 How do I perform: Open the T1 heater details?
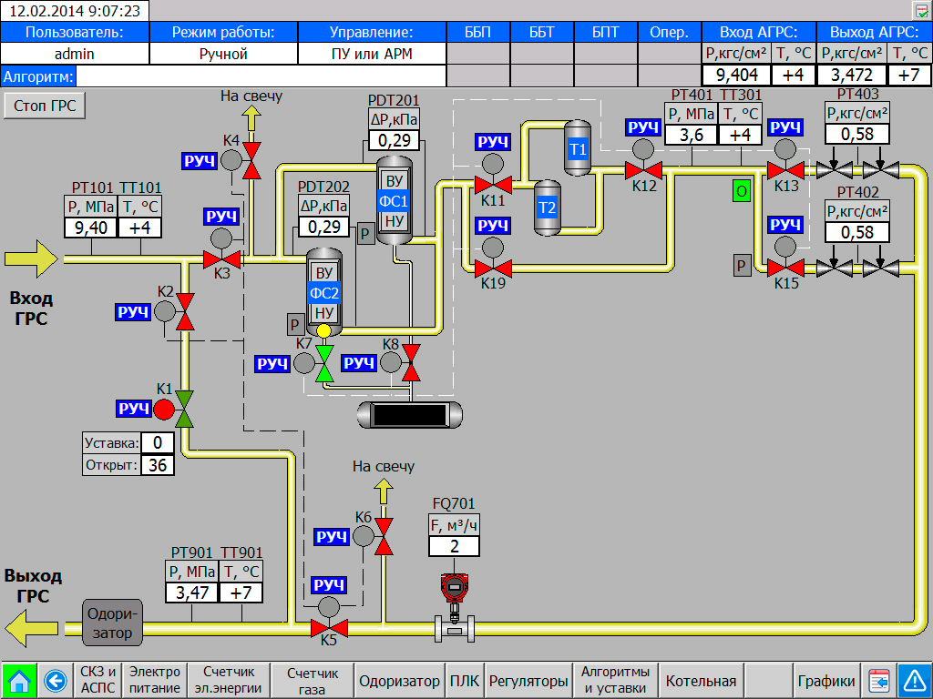coord(577,148)
